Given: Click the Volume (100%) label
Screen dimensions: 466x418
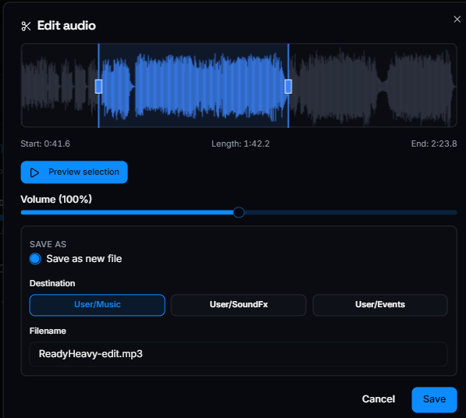Looking at the screenshot, I should click(56, 199).
